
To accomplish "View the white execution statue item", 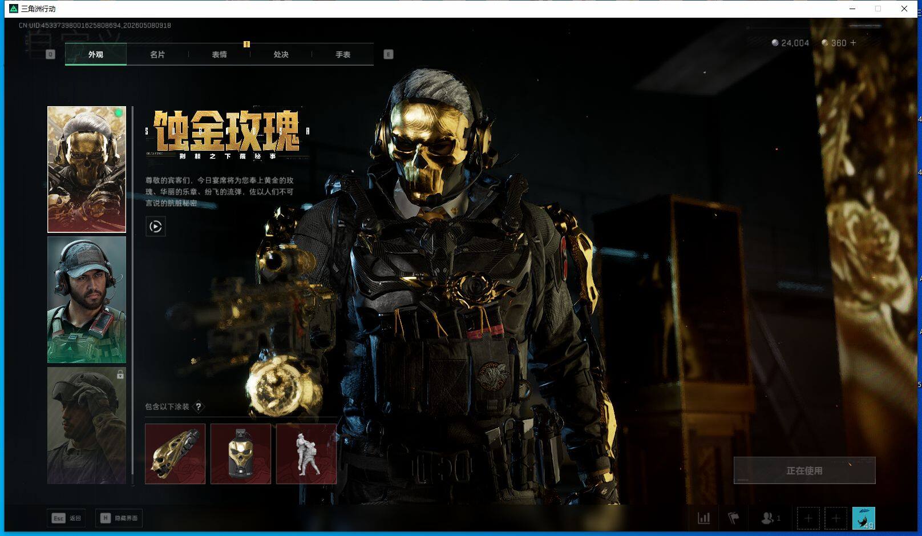I will [x=306, y=454].
